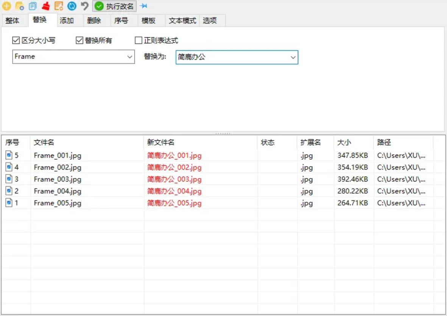
Task: Click the blue pin icon
Action: [144, 6]
